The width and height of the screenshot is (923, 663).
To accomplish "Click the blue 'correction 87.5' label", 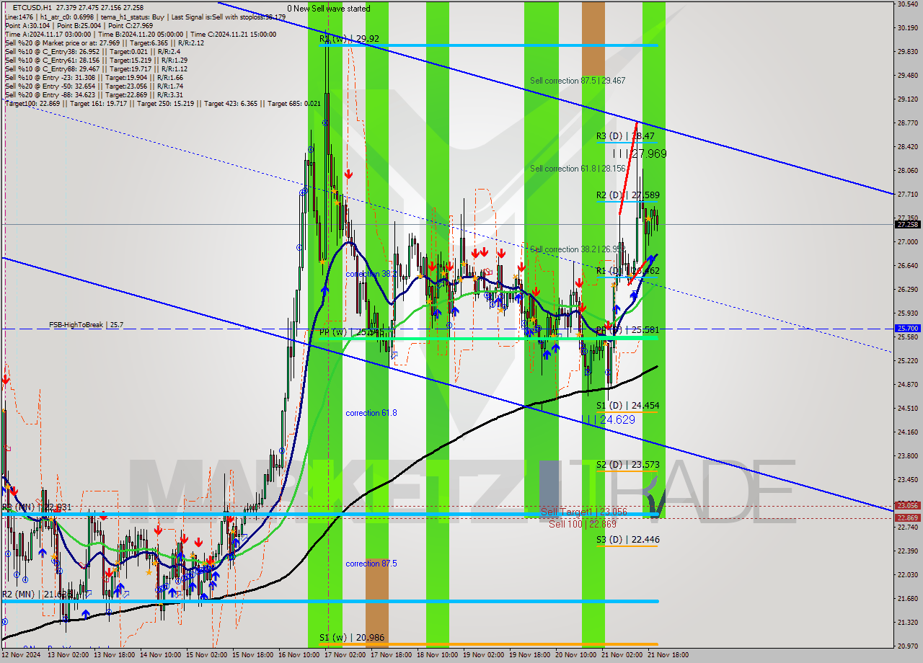I will pyautogui.click(x=371, y=564).
